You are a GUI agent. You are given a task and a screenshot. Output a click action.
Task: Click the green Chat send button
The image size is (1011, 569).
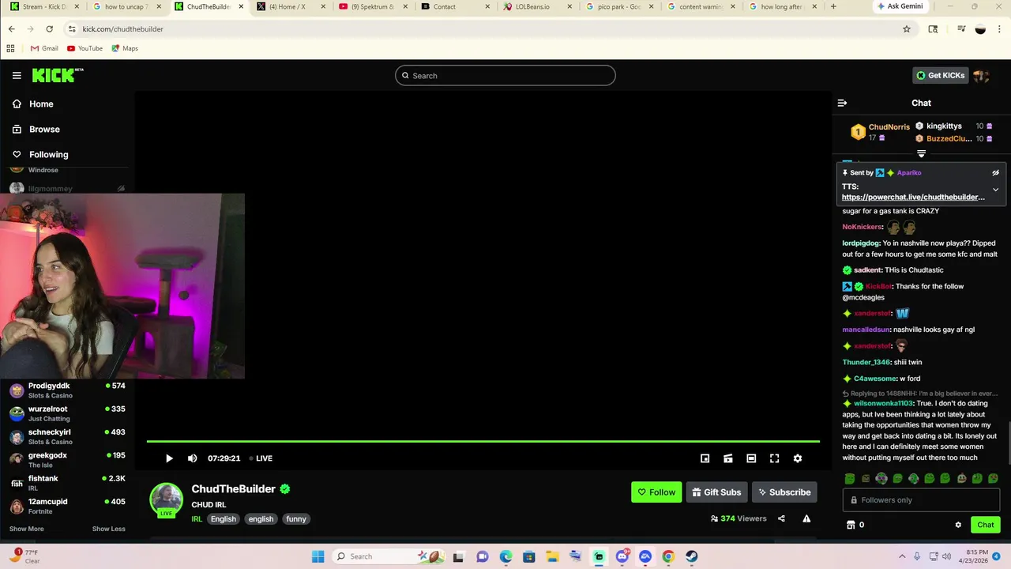[985, 525]
